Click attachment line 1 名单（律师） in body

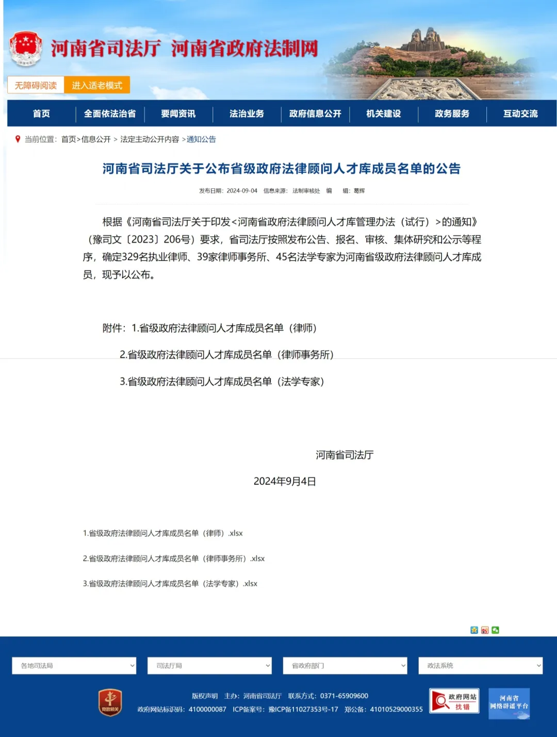click(224, 328)
